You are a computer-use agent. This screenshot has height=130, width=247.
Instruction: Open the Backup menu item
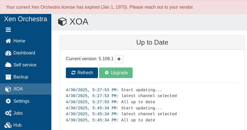pyautogui.click(x=26, y=77)
